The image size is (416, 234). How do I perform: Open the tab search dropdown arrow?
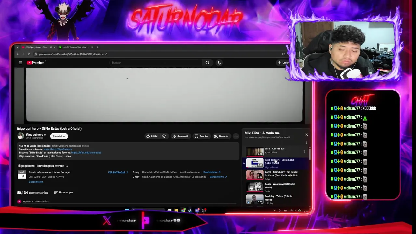click(x=18, y=47)
